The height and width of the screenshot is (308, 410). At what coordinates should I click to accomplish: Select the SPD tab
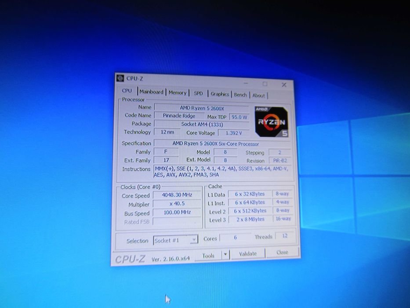point(198,93)
